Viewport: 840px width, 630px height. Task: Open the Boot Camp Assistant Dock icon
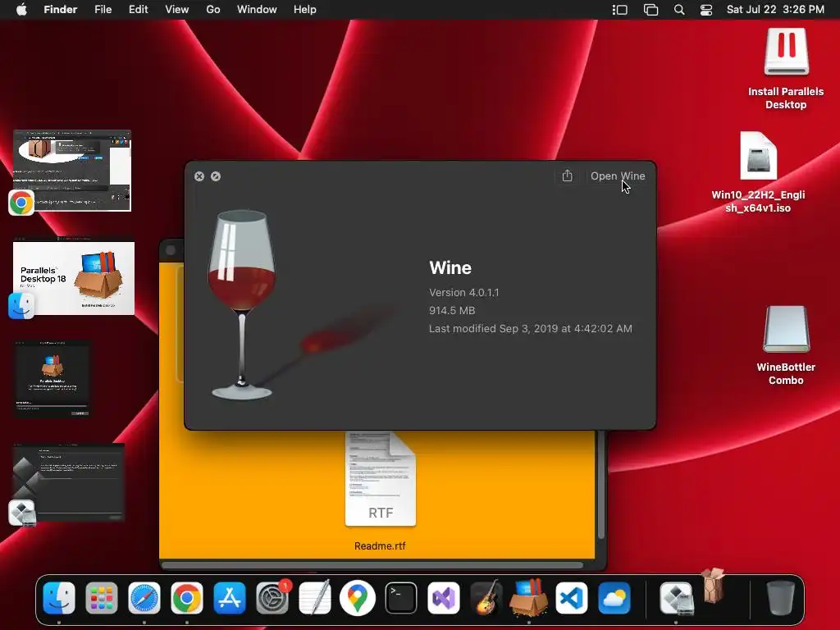pos(676,598)
